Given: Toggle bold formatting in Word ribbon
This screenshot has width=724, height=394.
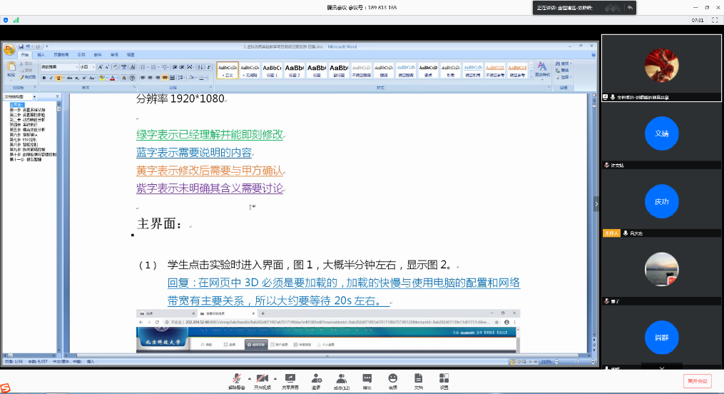Looking at the screenshot, I should [44, 78].
